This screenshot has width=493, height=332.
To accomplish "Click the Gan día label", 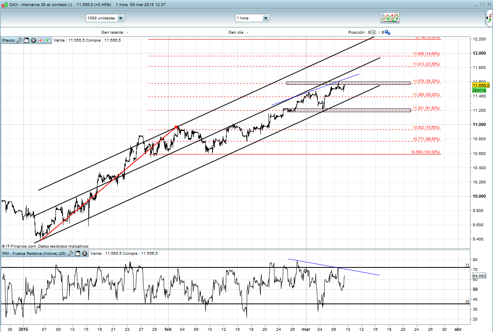I will [x=238, y=32].
